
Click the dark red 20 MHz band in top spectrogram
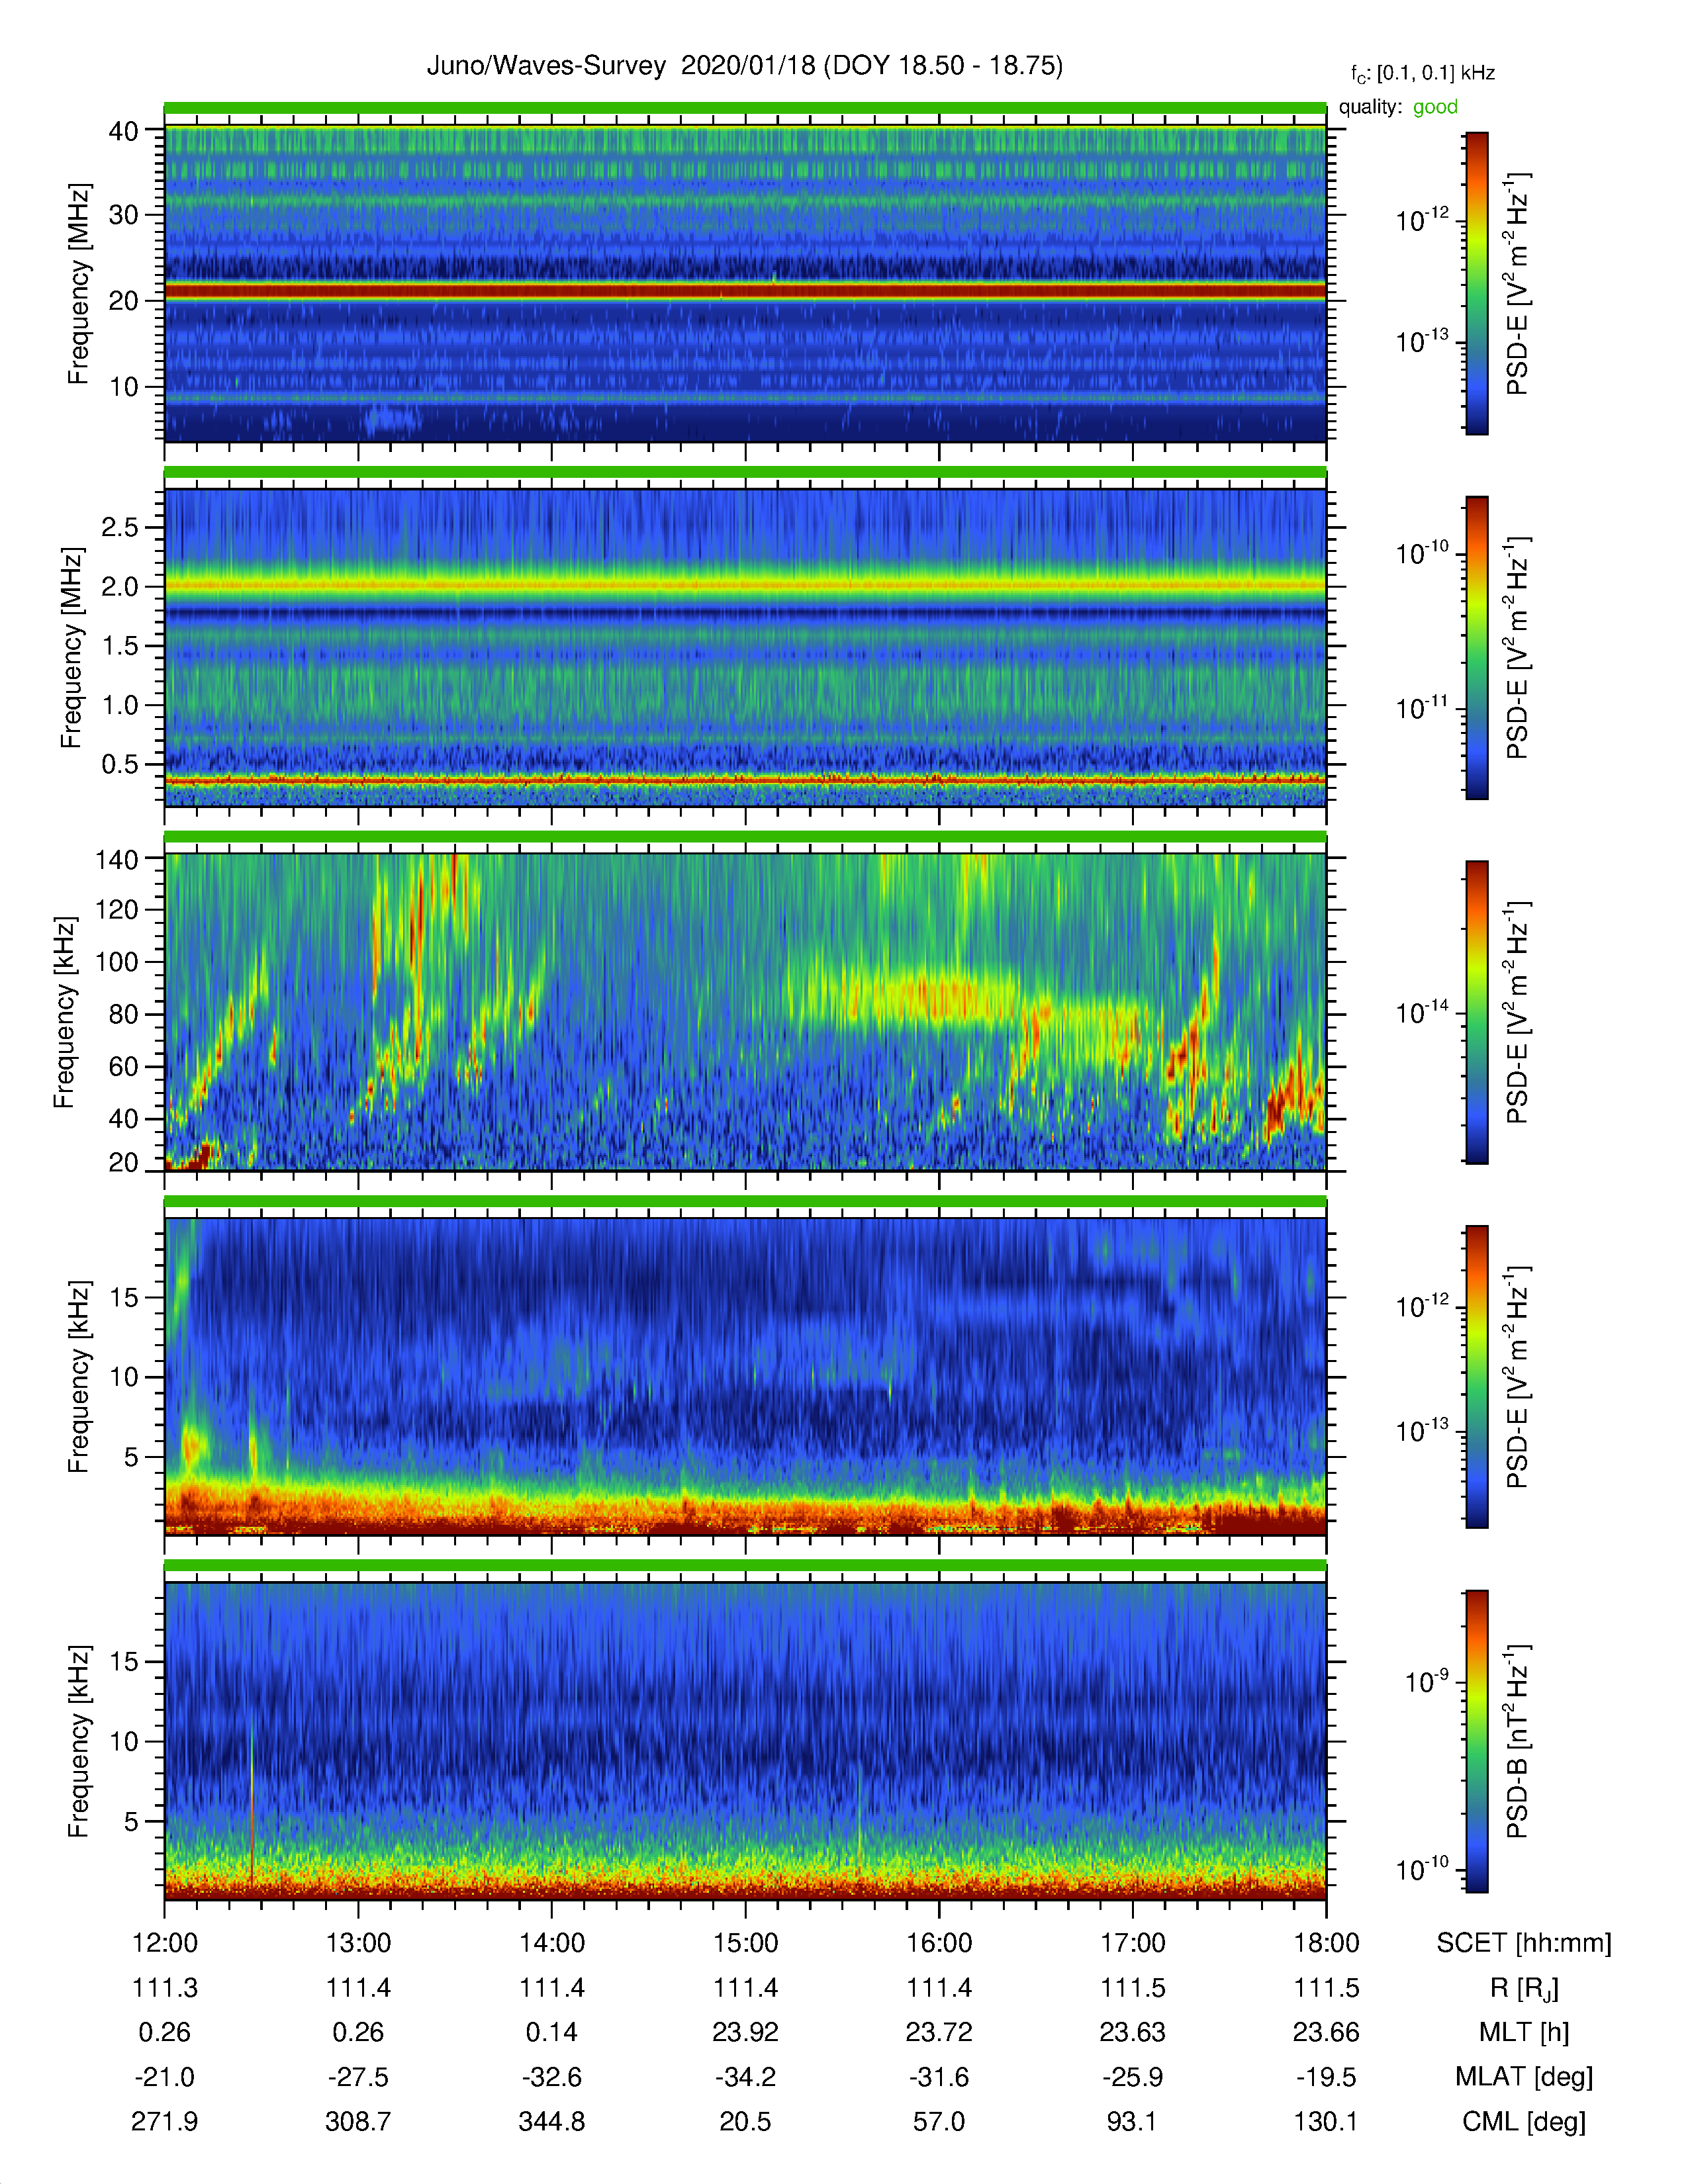745,291
